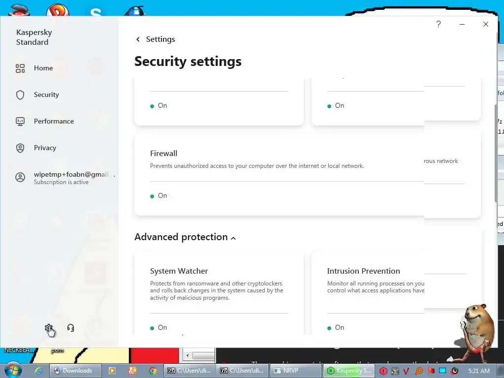The height and width of the screenshot is (378, 504).
Task: Open Google Chrome from taskbar
Action: click(x=153, y=371)
